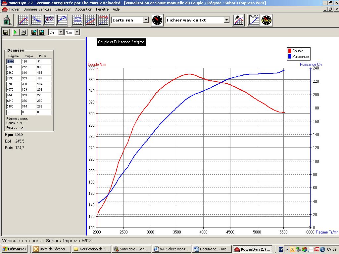The height and width of the screenshot is (254, 339).
Task: Open the Données véhicule menu
Action: point(37,9)
